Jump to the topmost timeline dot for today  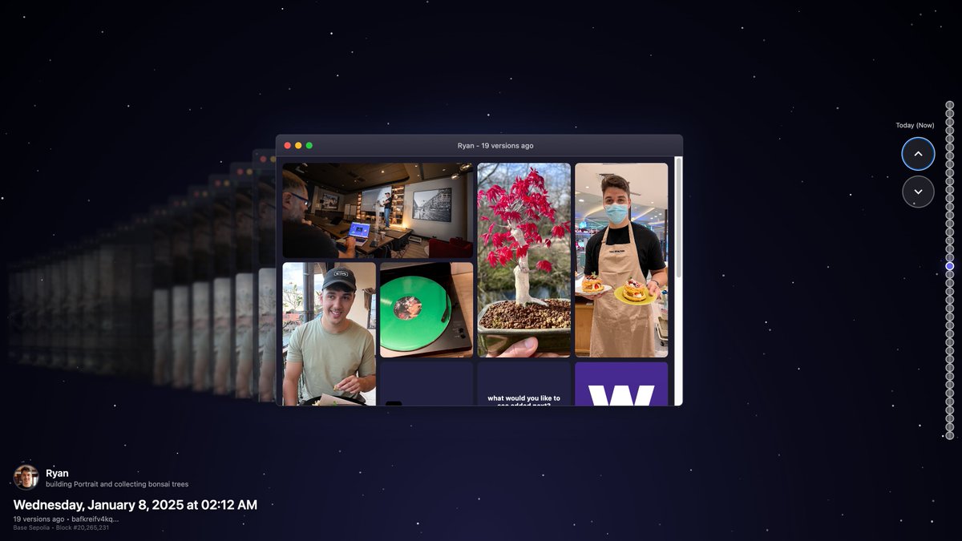coord(950,105)
